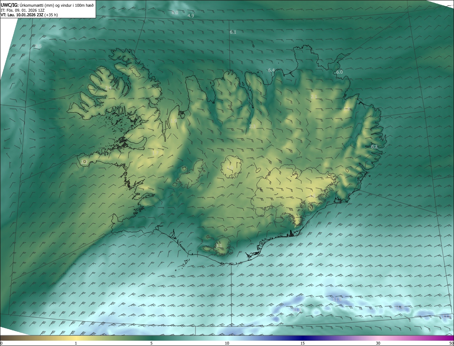Click the 6.2 value label on east coast
The image size is (454, 346).
pos(374,146)
